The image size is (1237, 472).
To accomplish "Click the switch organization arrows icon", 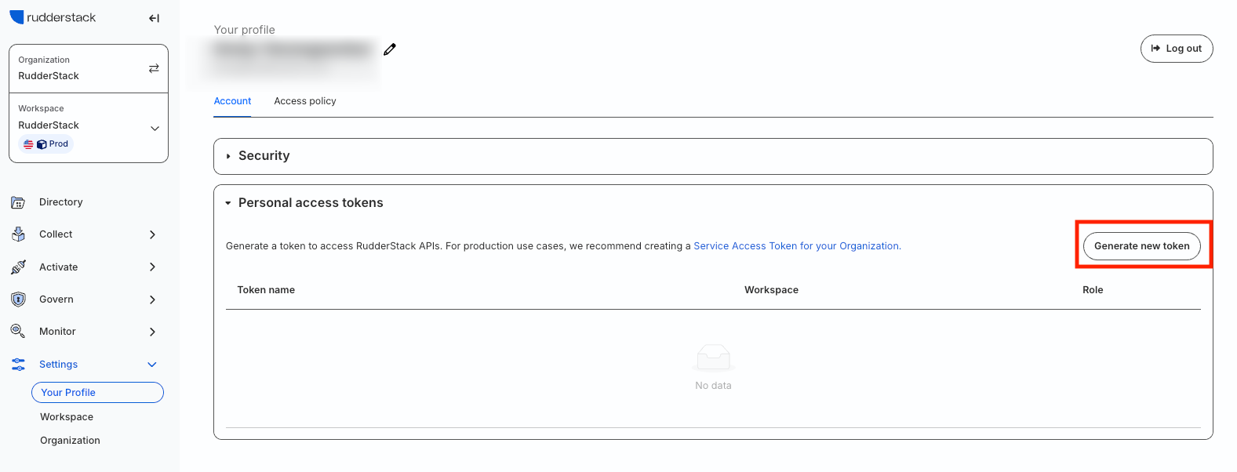I will (x=154, y=68).
